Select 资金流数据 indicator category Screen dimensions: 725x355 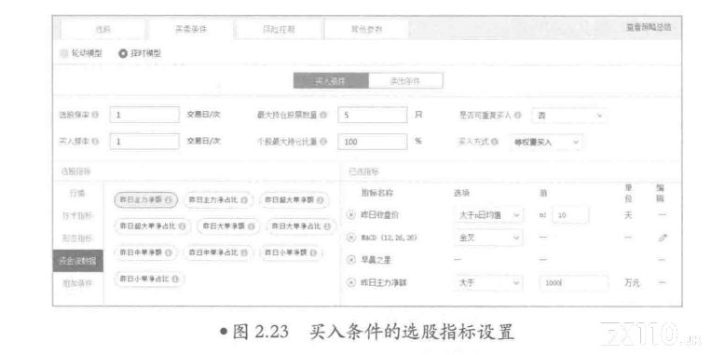(x=77, y=261)
